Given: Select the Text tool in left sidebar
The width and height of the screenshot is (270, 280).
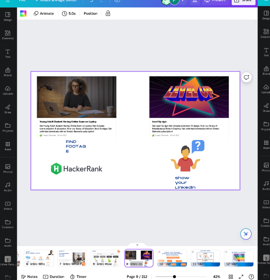Looking at the screenshot, I should [8, 54].
